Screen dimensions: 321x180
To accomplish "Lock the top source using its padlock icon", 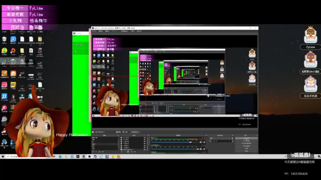I will (x=147, y=138).
